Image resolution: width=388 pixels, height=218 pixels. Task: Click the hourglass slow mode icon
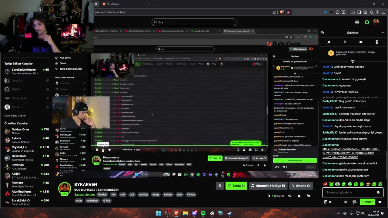pos(377,42)
